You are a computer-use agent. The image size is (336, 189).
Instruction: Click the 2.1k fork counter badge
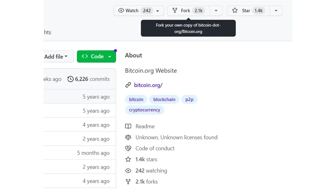(198, 10)
